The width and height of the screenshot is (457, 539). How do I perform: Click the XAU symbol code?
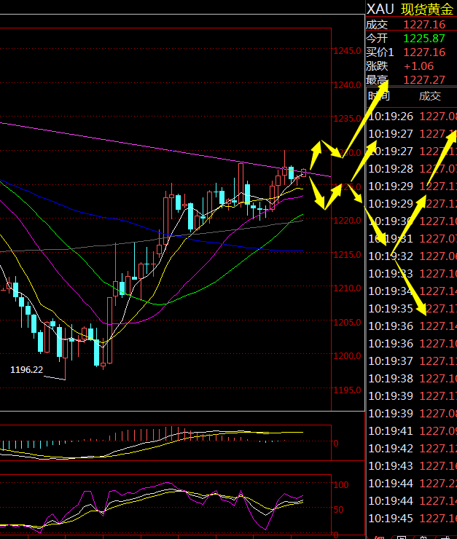point(380,9)
